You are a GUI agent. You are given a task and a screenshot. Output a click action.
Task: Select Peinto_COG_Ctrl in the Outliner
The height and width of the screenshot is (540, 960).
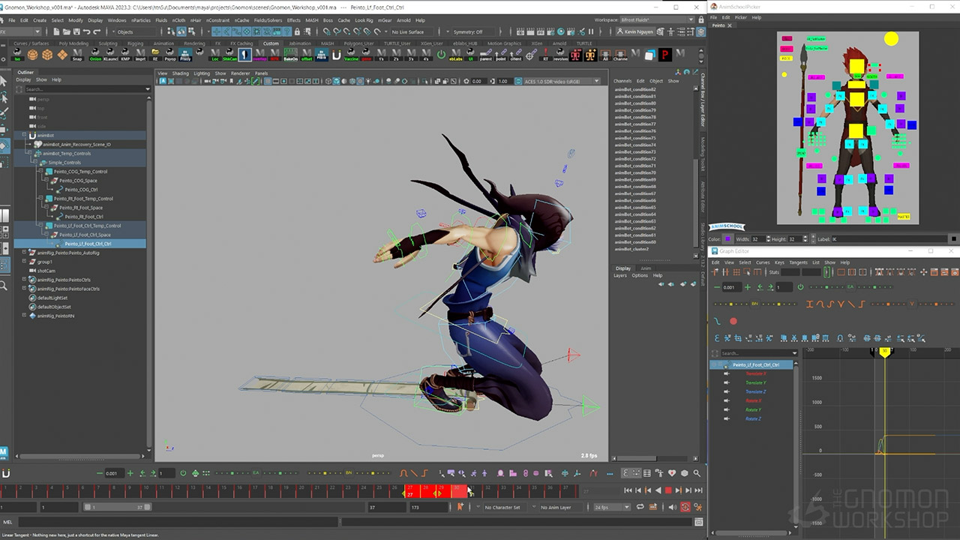click(x=81, y=190)
